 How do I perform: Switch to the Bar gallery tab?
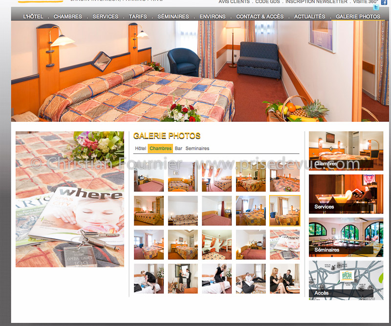click(x=178, y=149)
